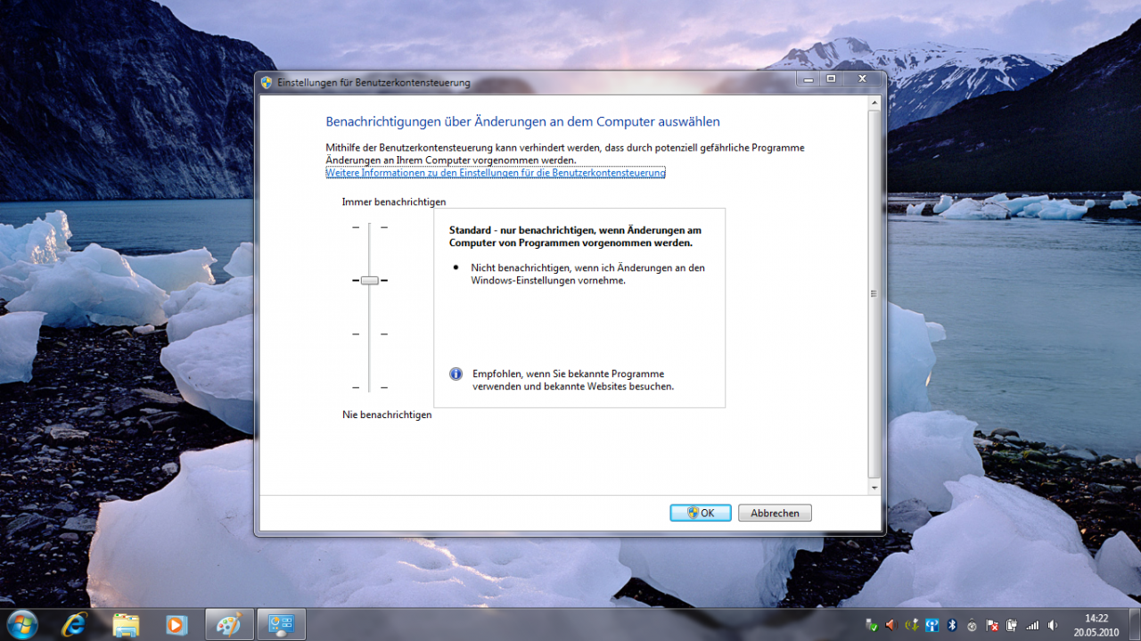Click the white volume speaker tray icon
The width and height of the screenshot is (1141, 641).
(x=1053, y=625)
